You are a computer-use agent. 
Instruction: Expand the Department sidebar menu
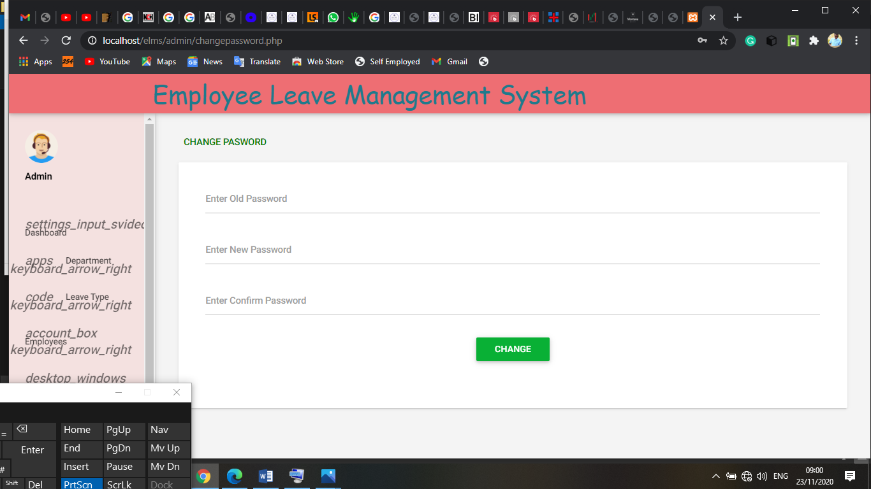click(x=88, y=261)
